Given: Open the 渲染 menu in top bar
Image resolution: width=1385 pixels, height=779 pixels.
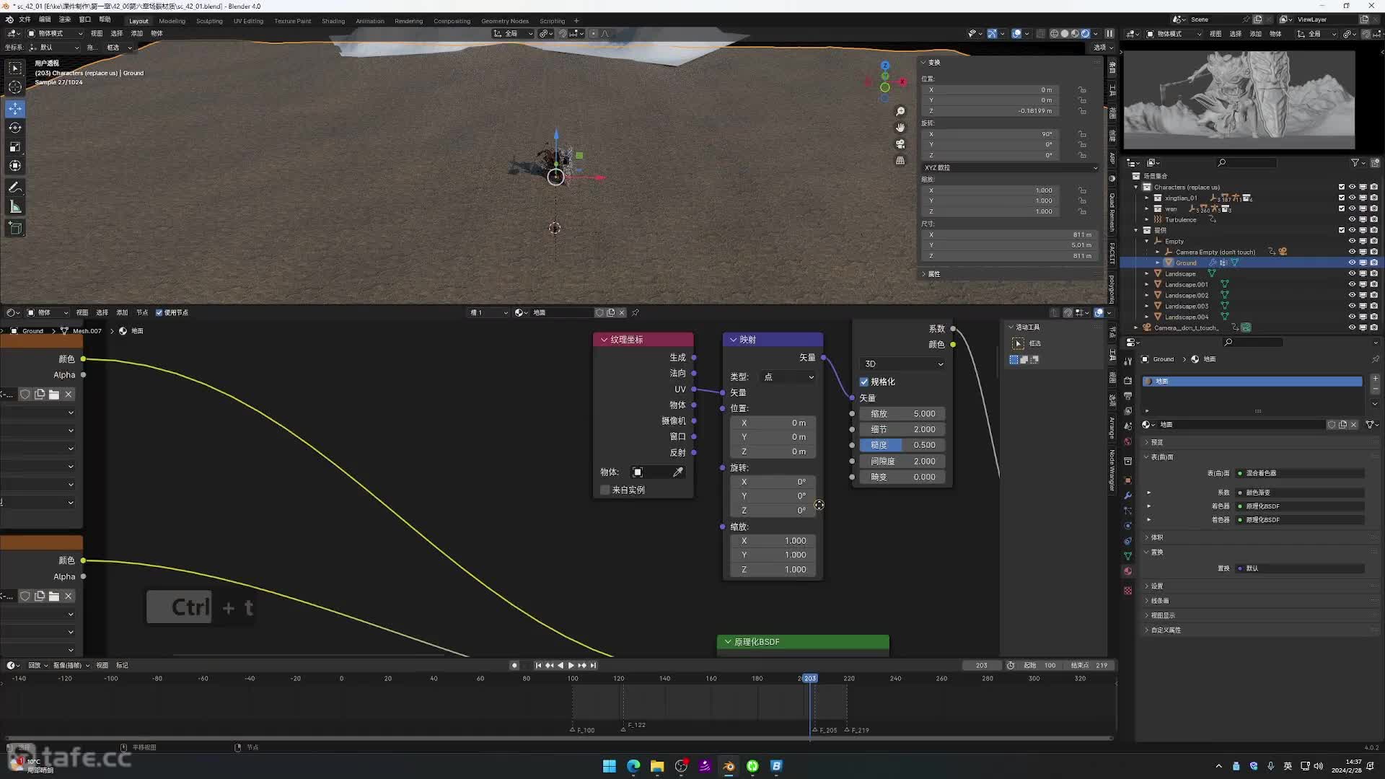Looking at the screenshot, I should coord(65,19).
